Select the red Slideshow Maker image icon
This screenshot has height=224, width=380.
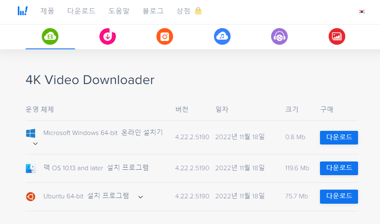click(337, 36)
